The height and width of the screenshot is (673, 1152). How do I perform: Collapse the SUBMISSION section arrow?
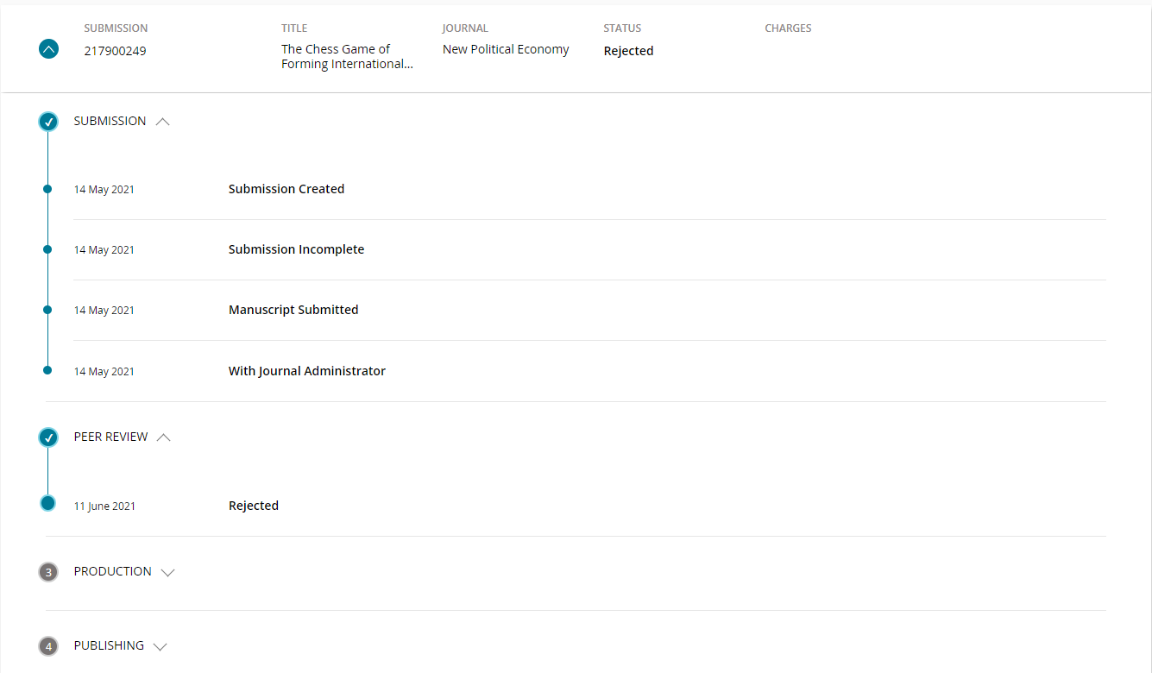click(x=162, y=122)
